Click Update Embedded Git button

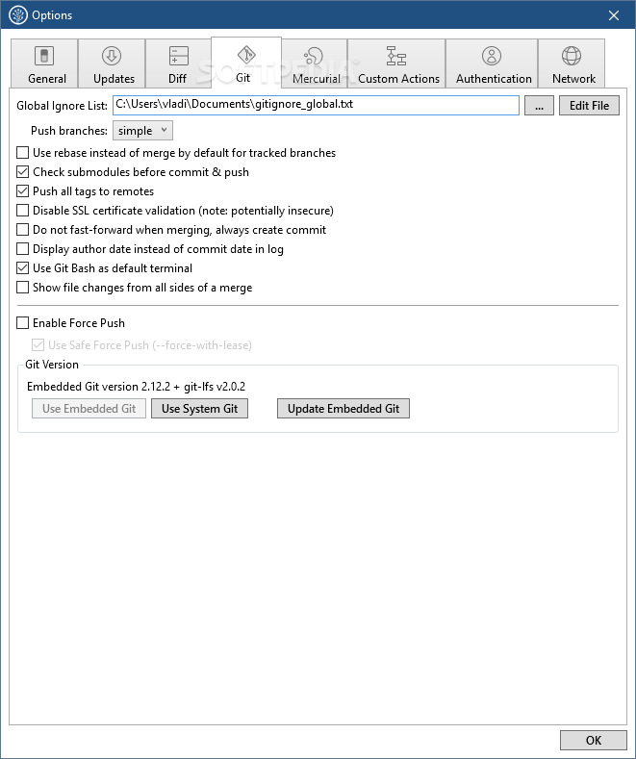343,409
